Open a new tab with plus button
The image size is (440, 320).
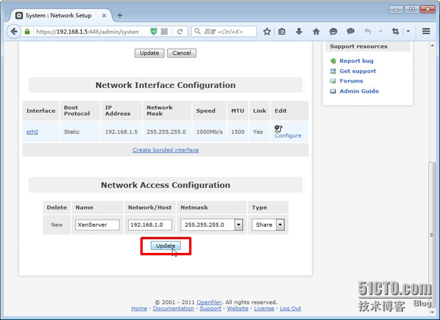(x=120, y=15)
